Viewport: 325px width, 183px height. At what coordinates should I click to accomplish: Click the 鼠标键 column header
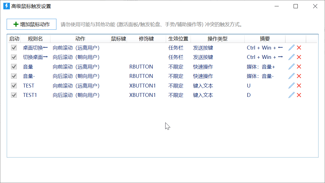[118, 39]
